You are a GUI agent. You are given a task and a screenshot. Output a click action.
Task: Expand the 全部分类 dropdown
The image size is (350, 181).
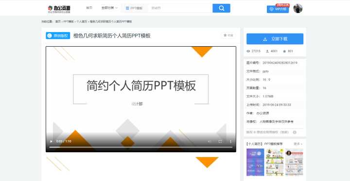(109, 8)
